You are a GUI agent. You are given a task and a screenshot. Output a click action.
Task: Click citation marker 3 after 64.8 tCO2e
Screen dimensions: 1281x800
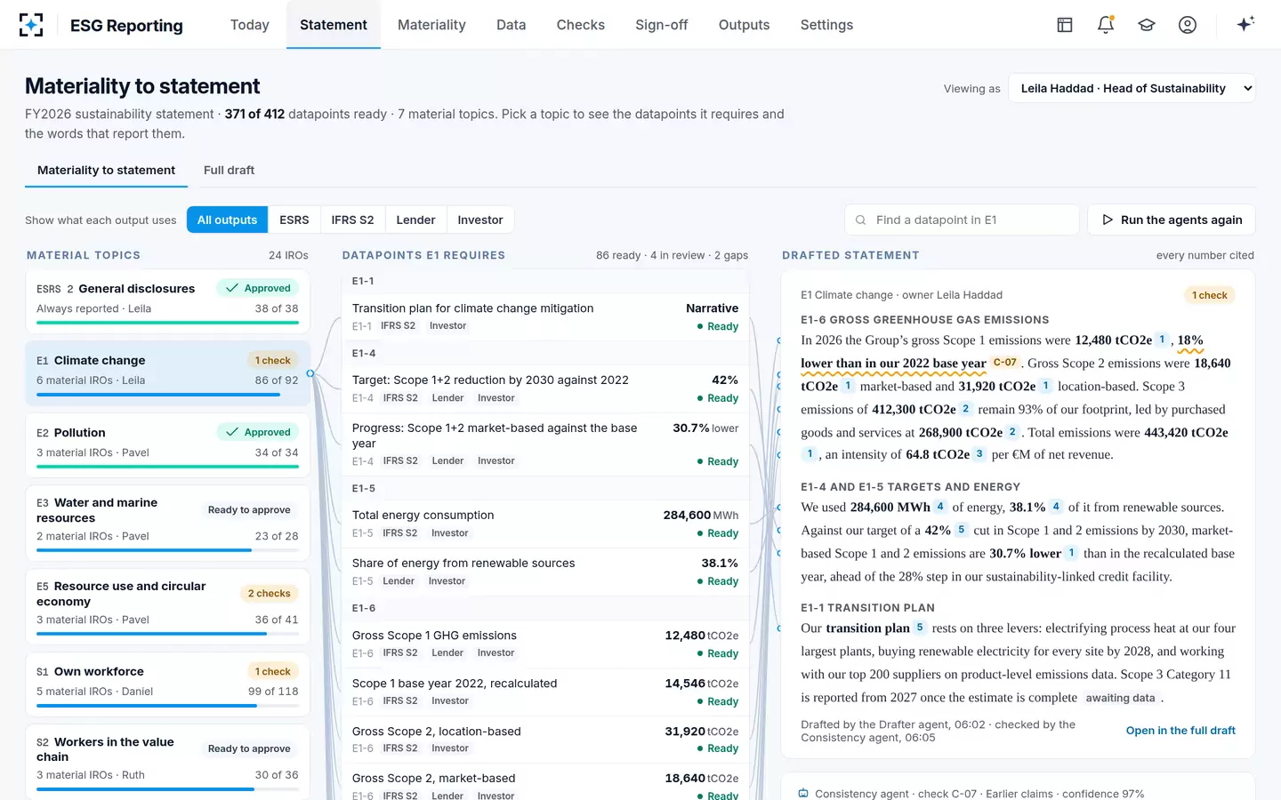coord(979,454)
